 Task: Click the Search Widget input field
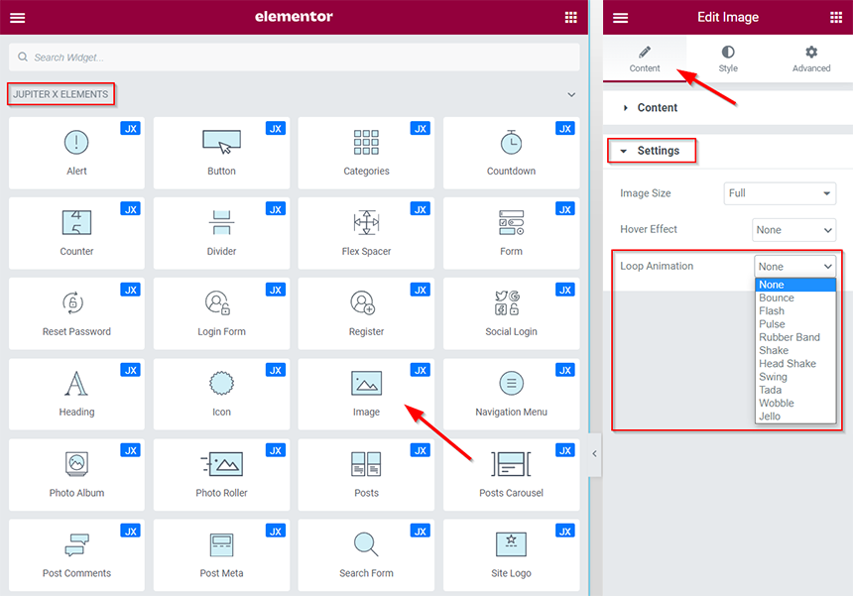coord(295,58)
